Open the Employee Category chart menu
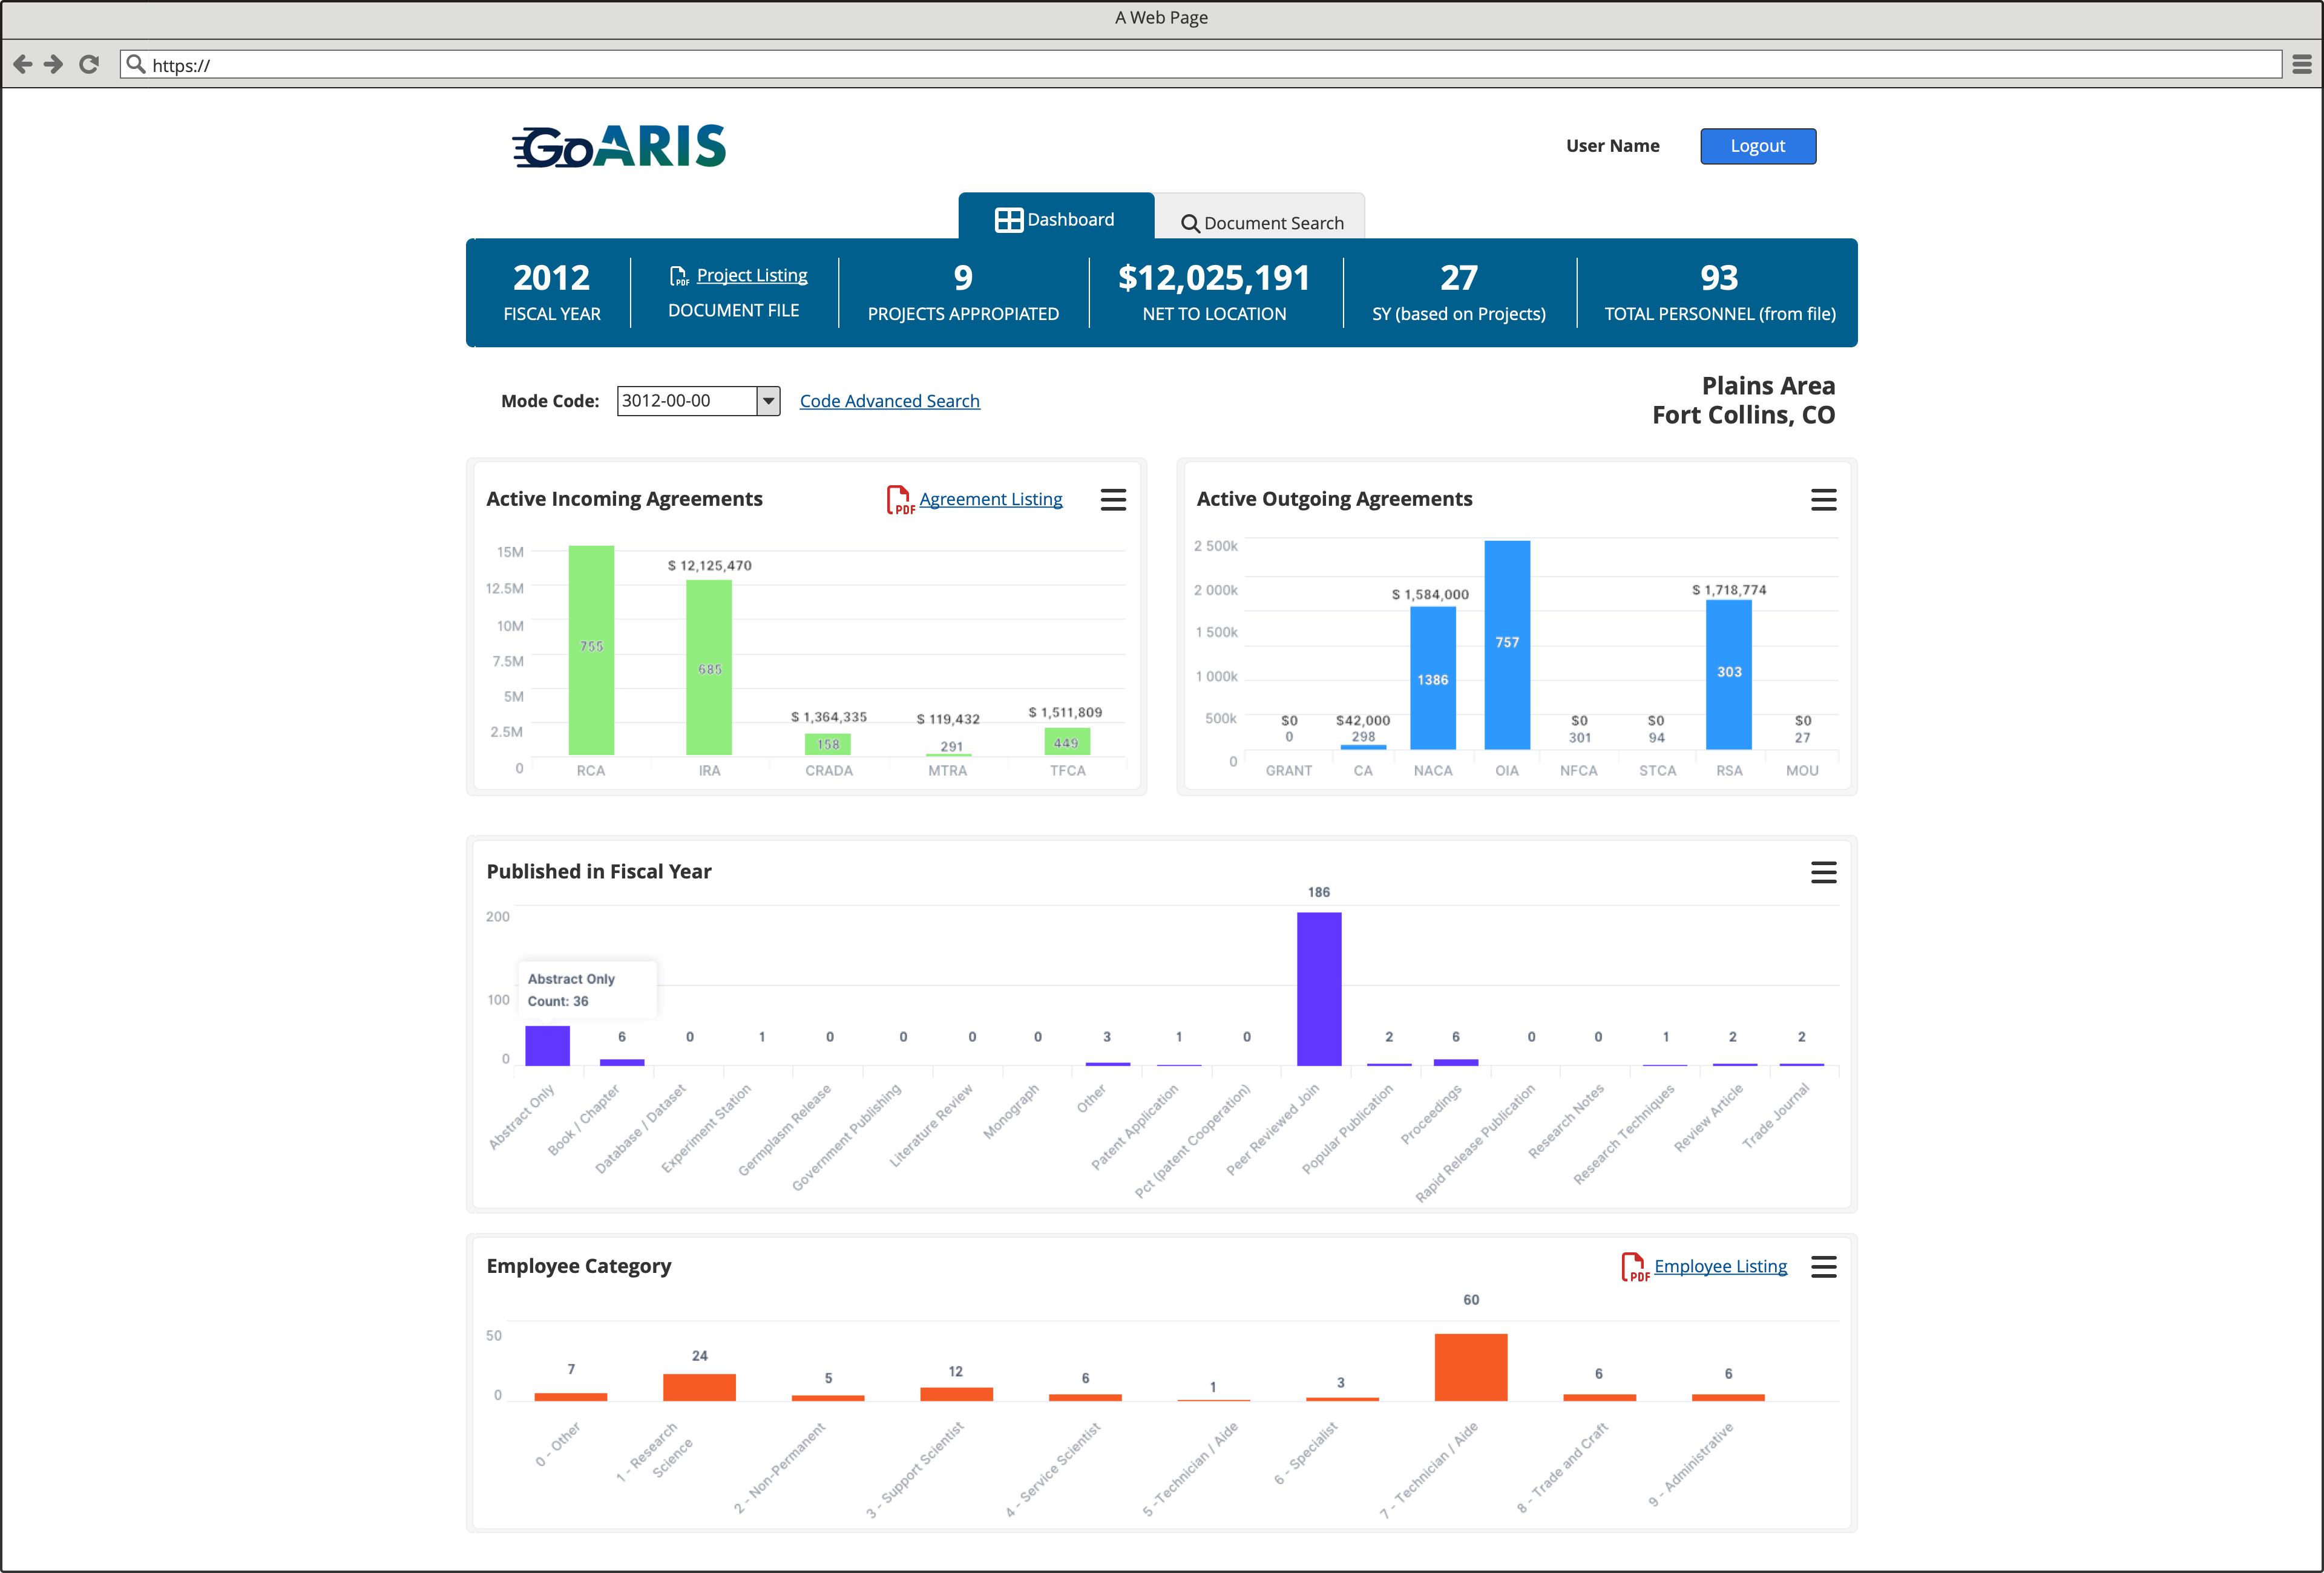2324x1573 pixels. tap(1824, 1266)
